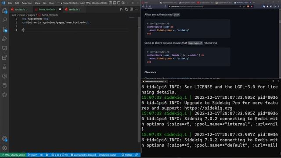Screen dimensions: 281x158
Task: Switch to the seeds.rb tab
Action: (75, 9)
